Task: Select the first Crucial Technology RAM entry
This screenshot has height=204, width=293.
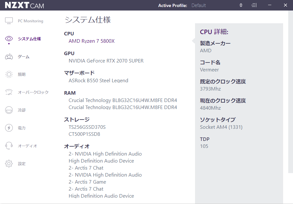Action: point(123,100)
